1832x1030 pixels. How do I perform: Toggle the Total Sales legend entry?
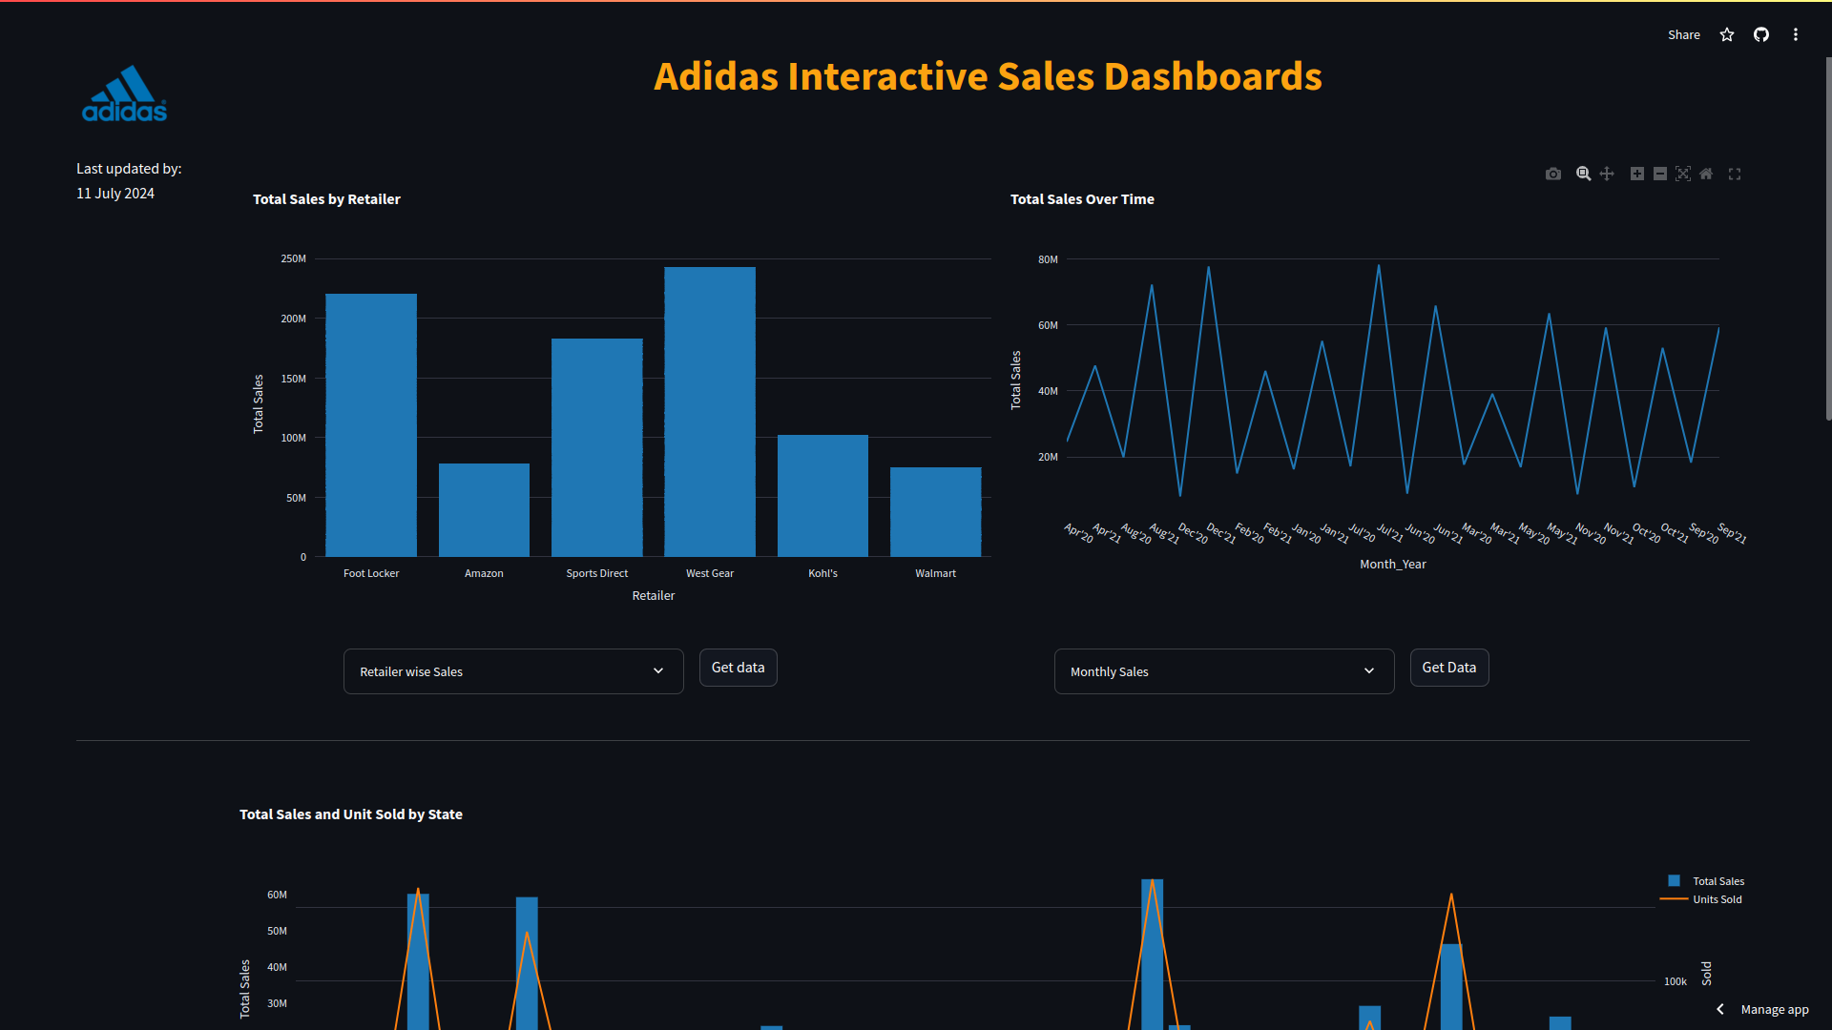pos(1717,881)
